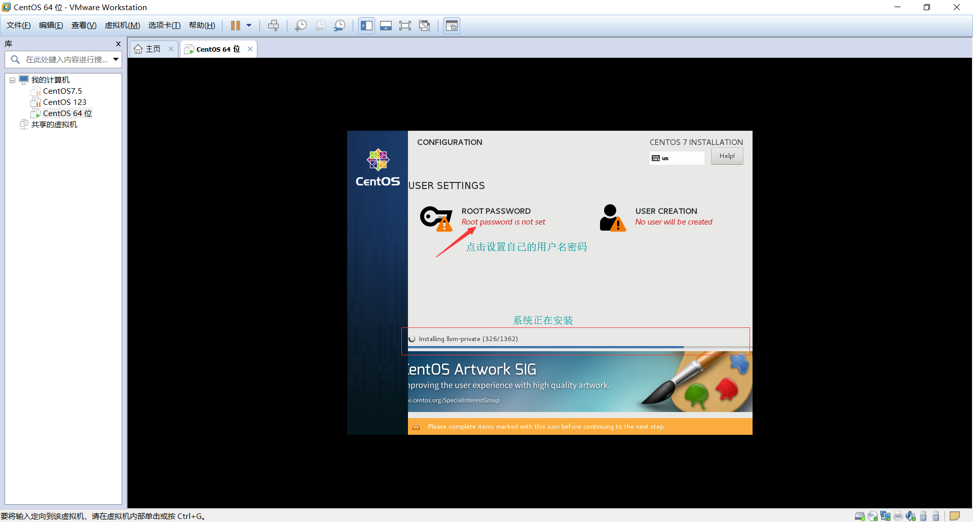Toggle the library sidebar view icon
This screenshot has height=522, width=973.
(x=367, y=25)
